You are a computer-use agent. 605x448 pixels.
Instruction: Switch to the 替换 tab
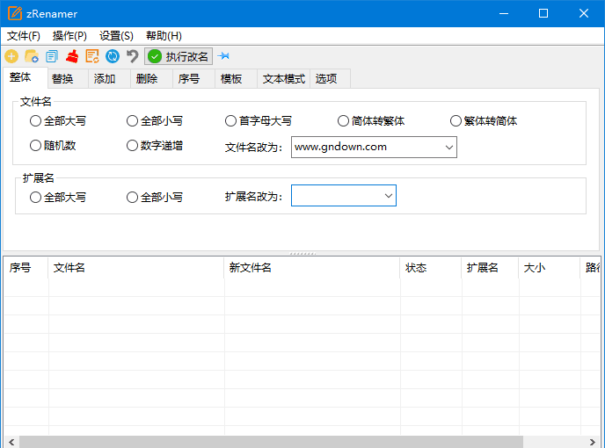(x=68, y=79)
